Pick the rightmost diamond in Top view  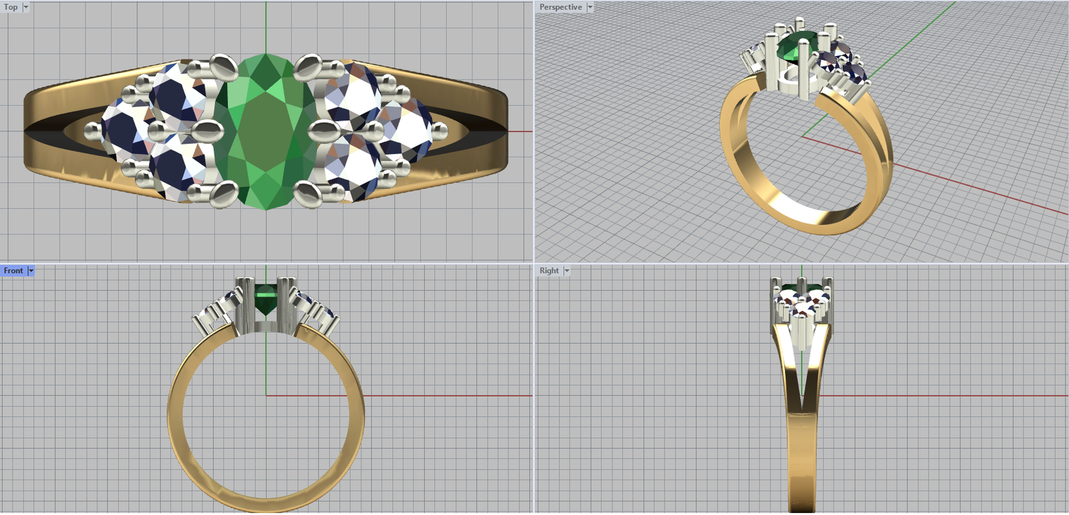coord(409,130)
